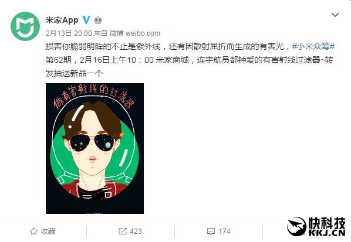Click the galaxy sunglasses in the poster

[92, 142]
